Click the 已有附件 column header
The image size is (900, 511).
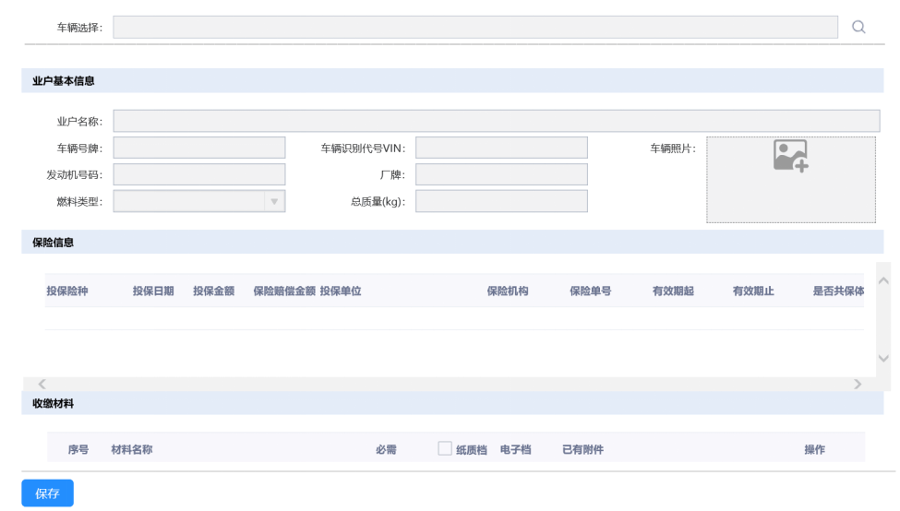tap(582, 449)
